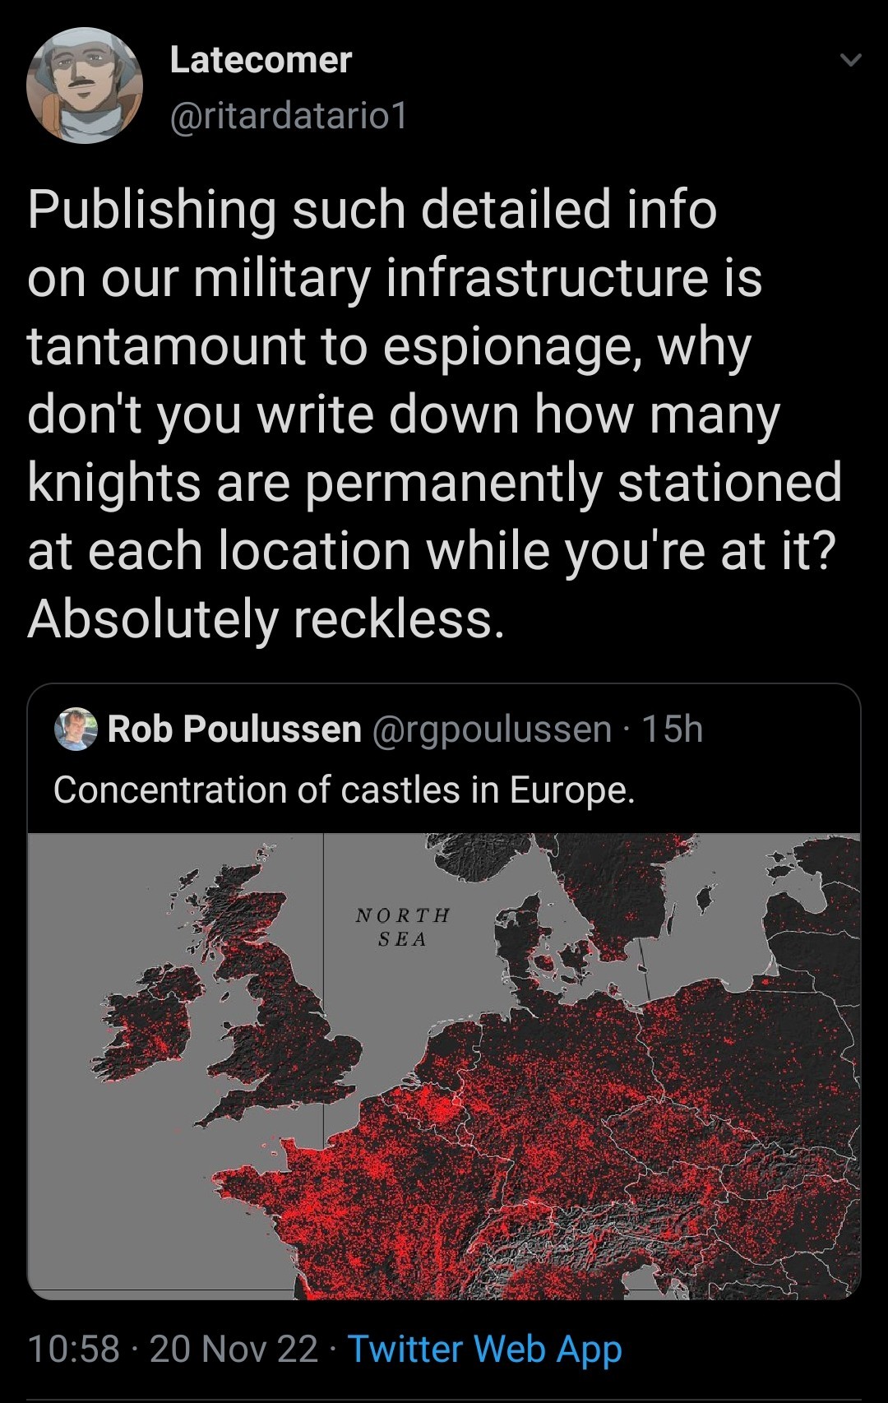
Task: Open the Twitter Web App source link
Action: click(484, 1350)
